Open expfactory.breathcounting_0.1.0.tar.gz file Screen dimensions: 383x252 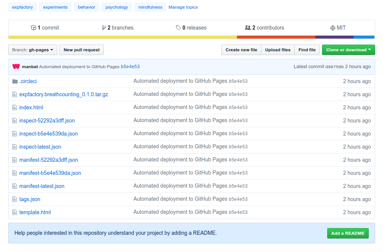[64, 94]
